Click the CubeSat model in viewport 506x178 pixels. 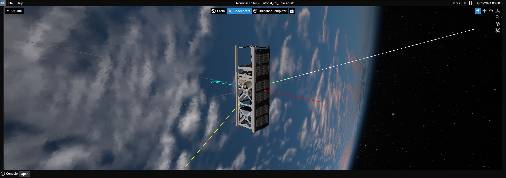253,89
